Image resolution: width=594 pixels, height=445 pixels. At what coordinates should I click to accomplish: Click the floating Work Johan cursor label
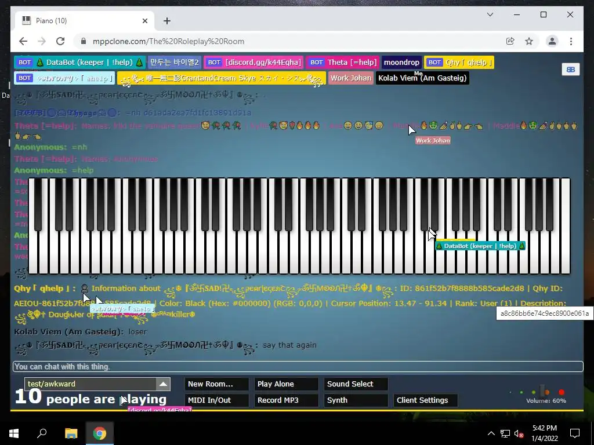tap(433, 140)
